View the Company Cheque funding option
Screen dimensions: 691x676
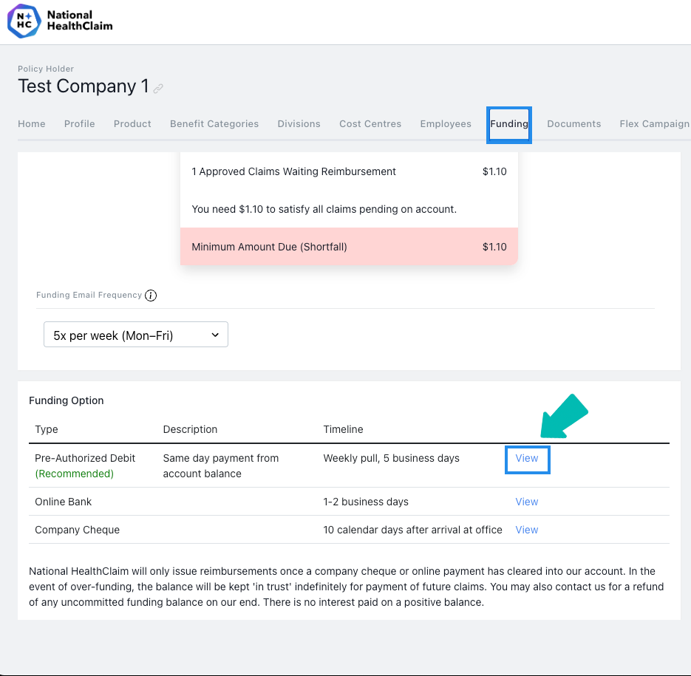[527, 530]
